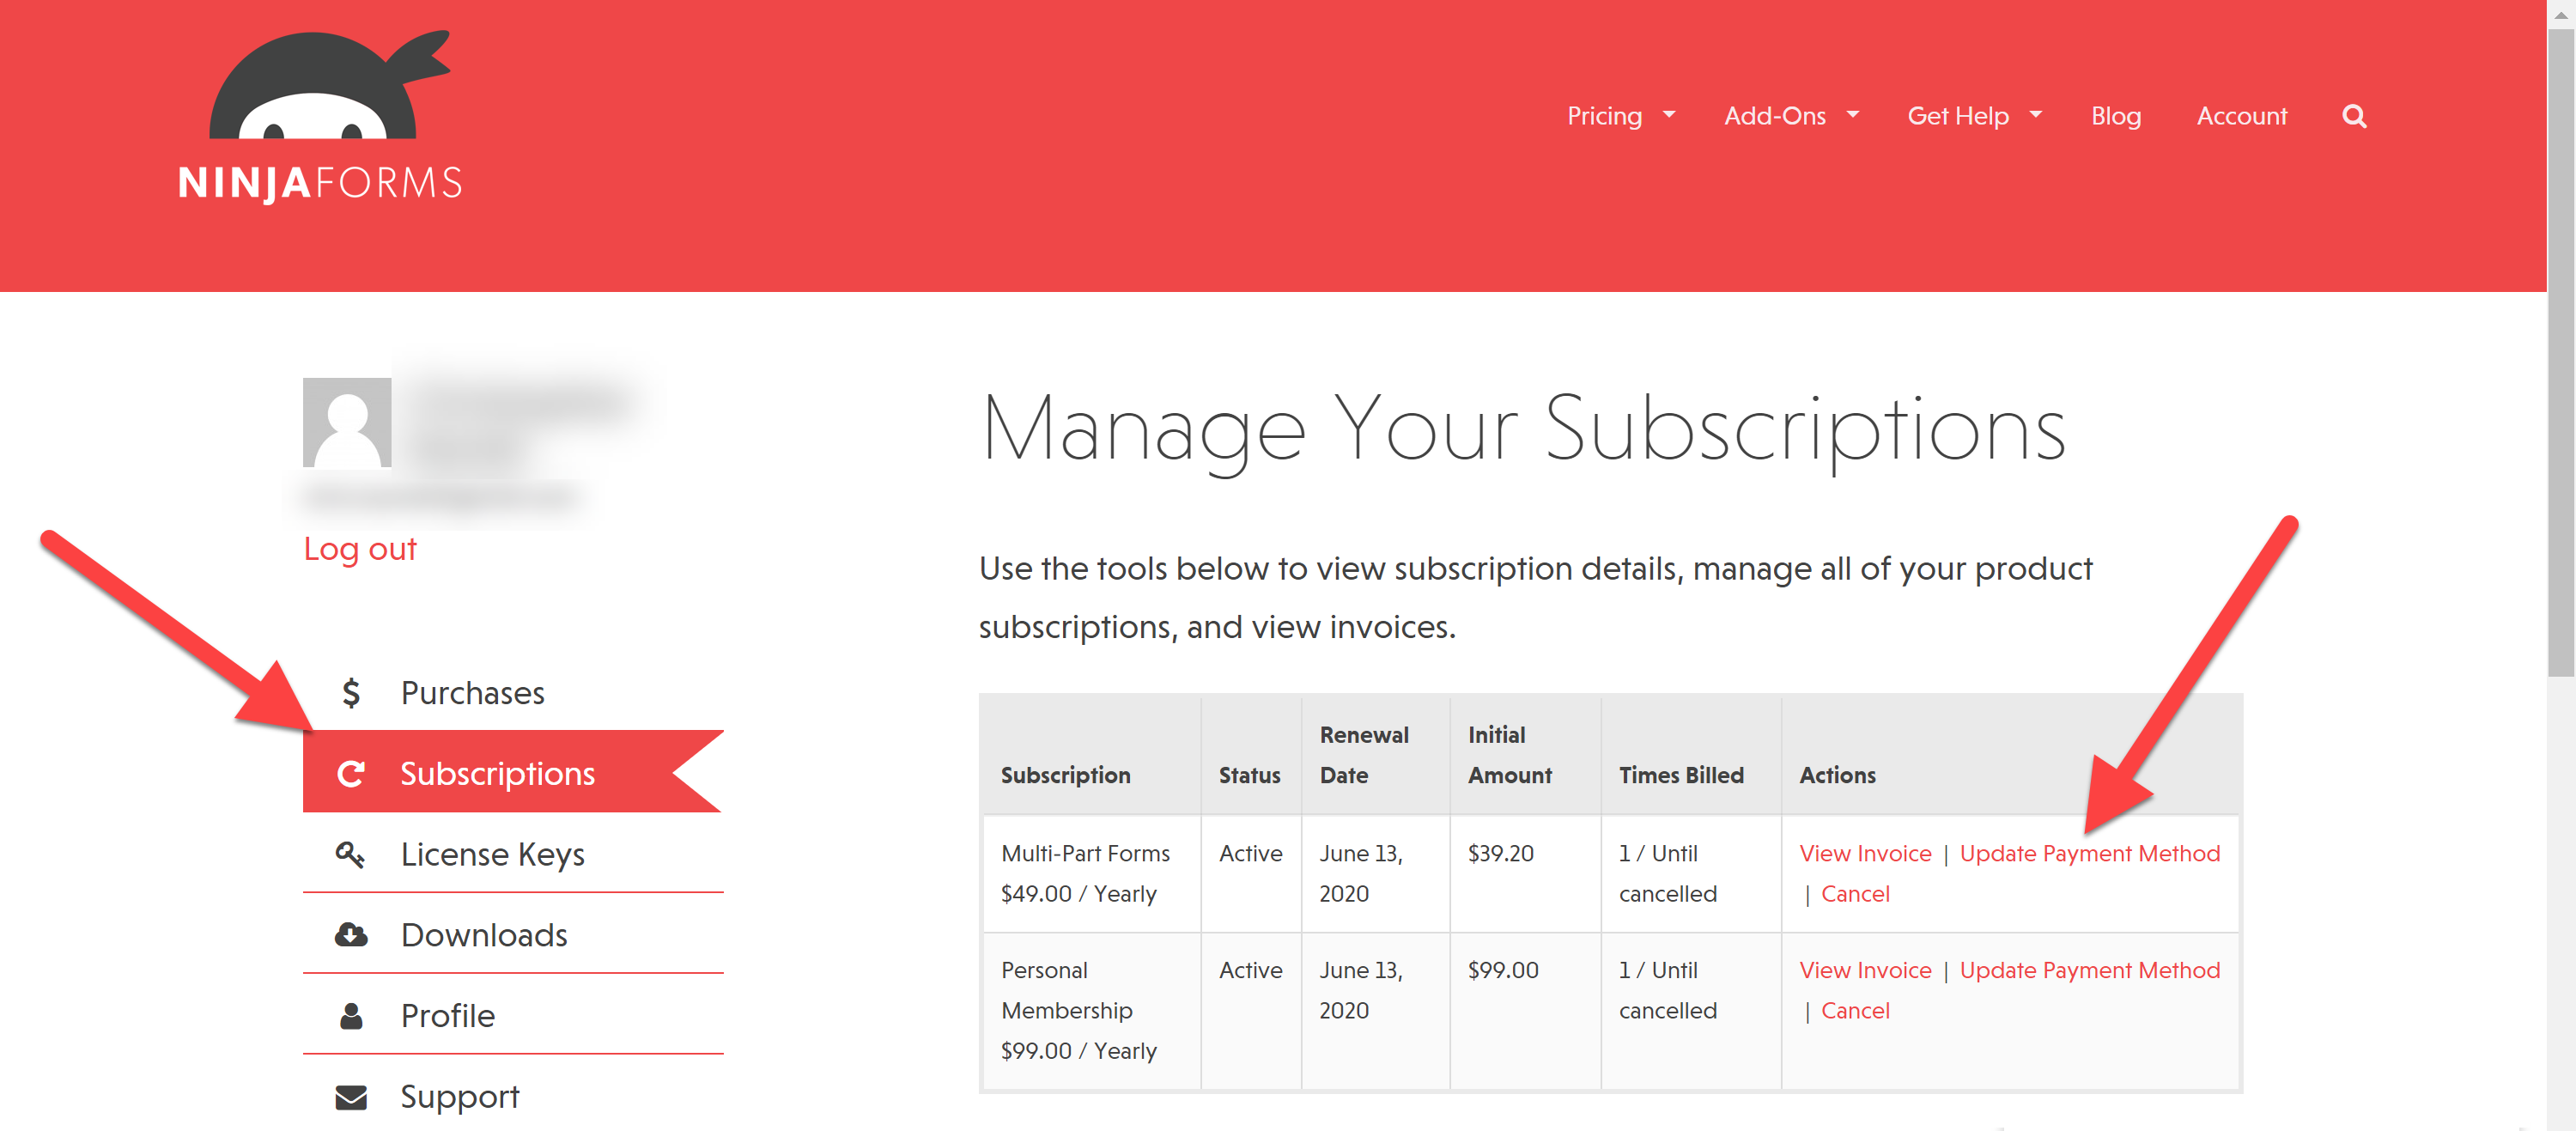This screenshot has height=1131, width=2576.
Task: View Invoice for Personal Membership
Action: coord(1865,970)
